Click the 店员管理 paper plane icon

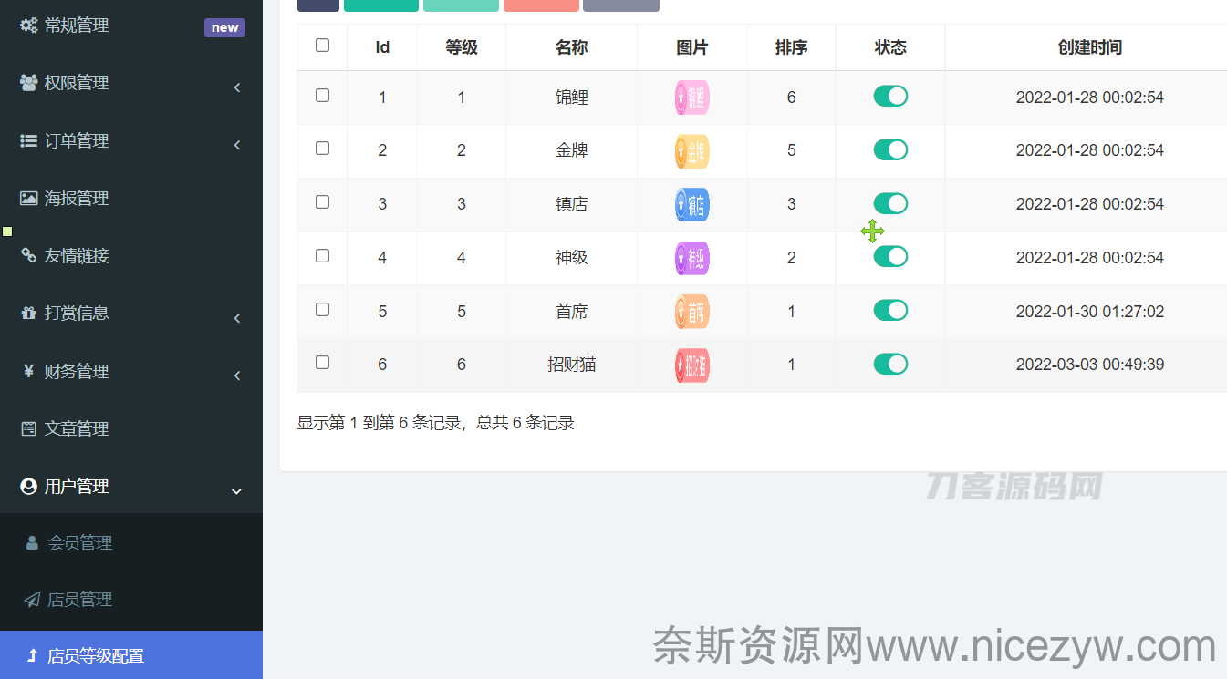click(32, 600)
